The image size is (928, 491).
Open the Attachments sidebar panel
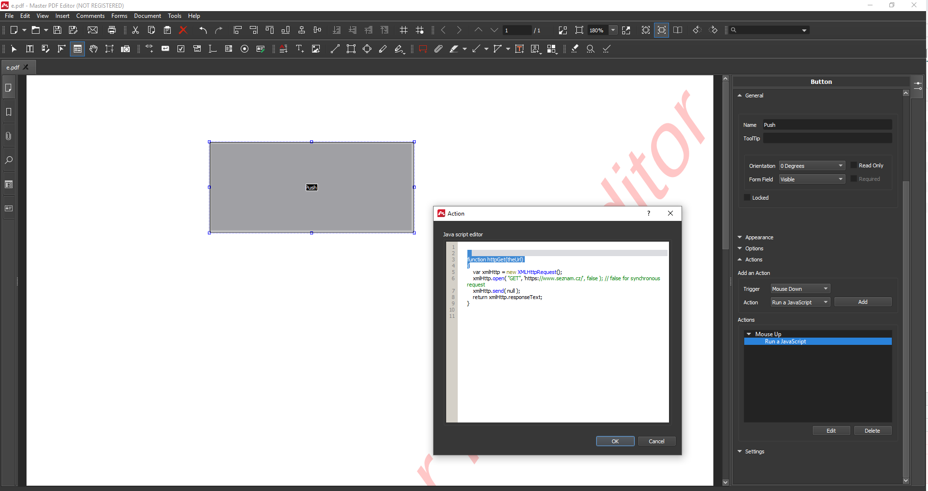tap(9, 136)
